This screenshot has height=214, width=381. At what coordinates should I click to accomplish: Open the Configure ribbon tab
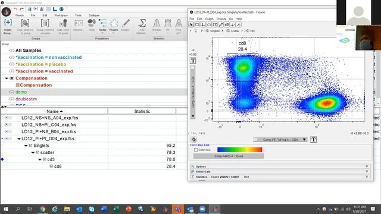(94, 15)
